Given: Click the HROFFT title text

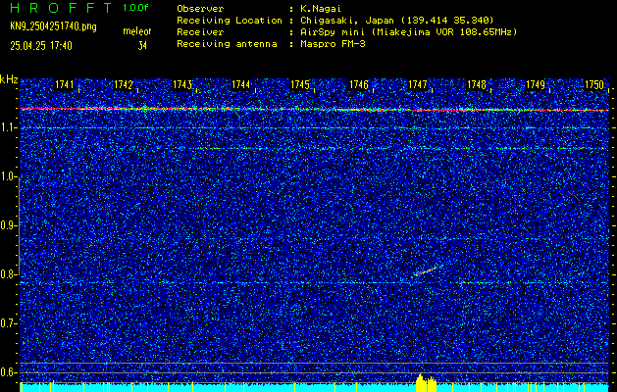Looking at the screenshot, I should click(61, 8).
